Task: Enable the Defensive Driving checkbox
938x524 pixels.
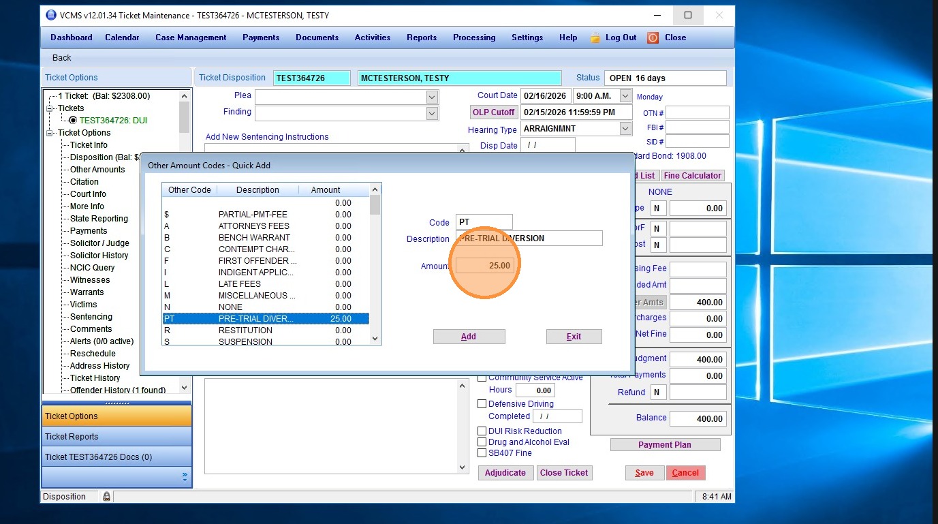Action: pos(482,404)
